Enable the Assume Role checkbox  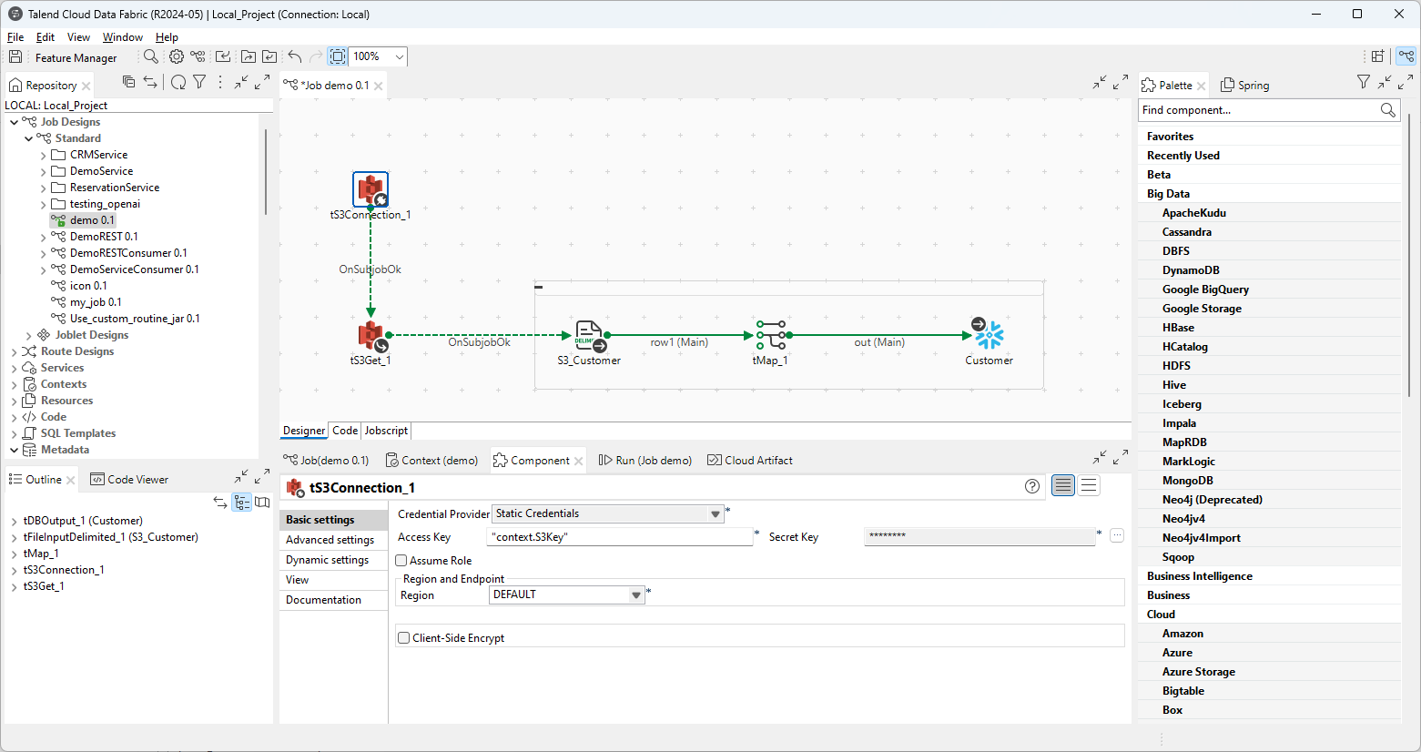401,561
